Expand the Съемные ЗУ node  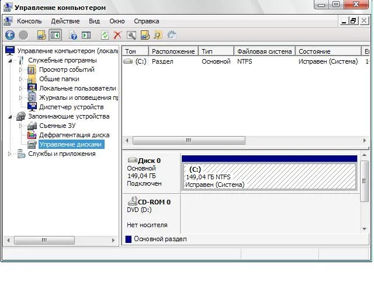20,126
